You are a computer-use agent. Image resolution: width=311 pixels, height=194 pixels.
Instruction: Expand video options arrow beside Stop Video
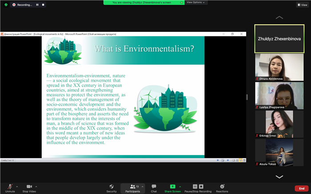coord(36,186)
